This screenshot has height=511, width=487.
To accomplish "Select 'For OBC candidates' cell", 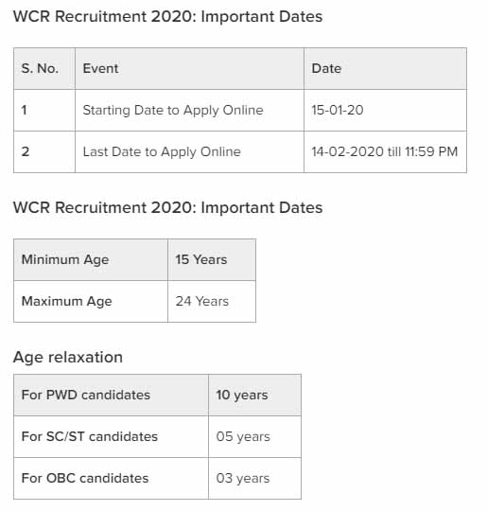I will tap(111, 479).
